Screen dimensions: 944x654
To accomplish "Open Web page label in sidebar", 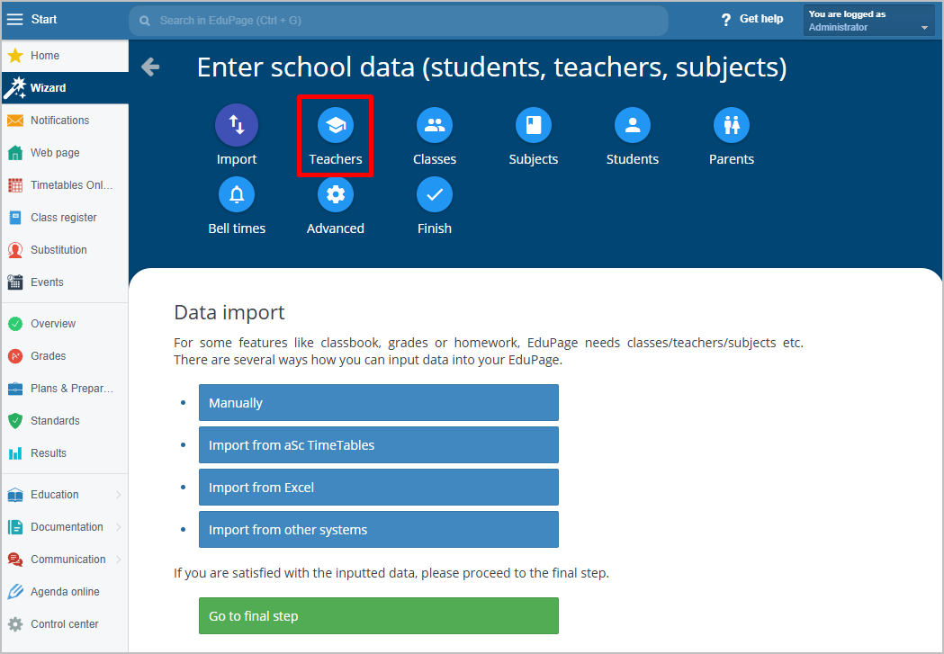I will tap(55, 153).
